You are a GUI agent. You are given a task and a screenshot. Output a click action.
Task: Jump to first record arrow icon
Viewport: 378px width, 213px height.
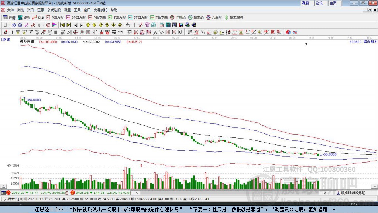(x=62, y=25)
